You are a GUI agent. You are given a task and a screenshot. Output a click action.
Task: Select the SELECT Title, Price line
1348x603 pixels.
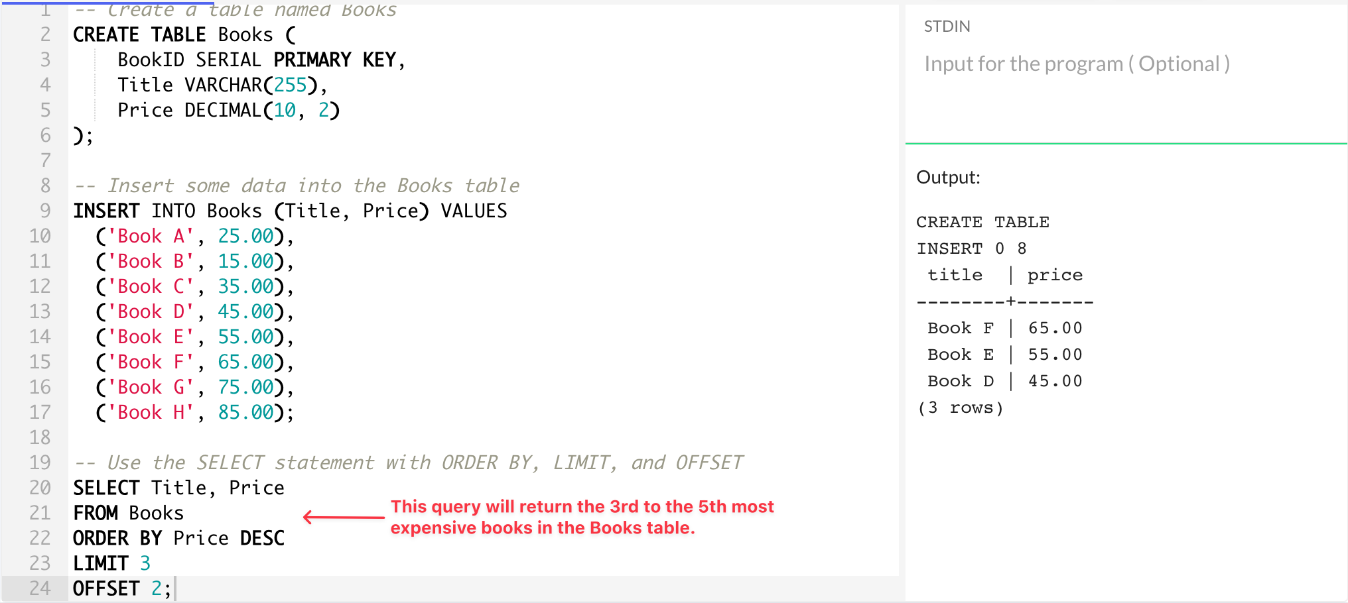(x=178, y=487)
